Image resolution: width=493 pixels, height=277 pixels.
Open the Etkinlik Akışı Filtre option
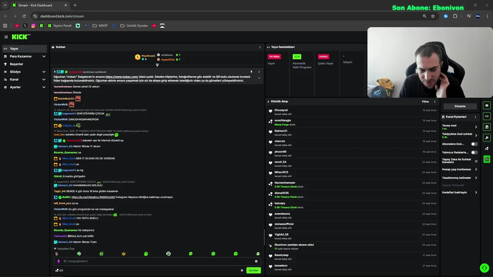coord(425,102)
